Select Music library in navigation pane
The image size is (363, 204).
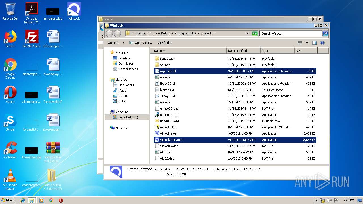tap(122, 90)
